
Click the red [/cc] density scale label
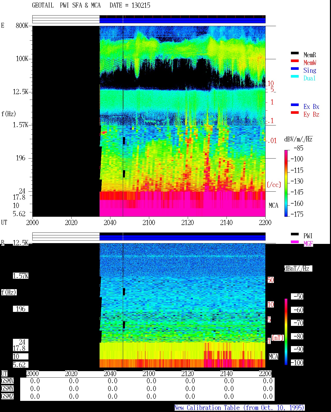pos(274,185)
